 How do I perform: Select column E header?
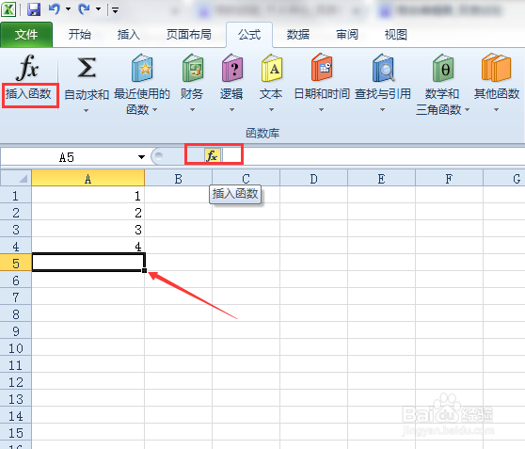(381, 178)
